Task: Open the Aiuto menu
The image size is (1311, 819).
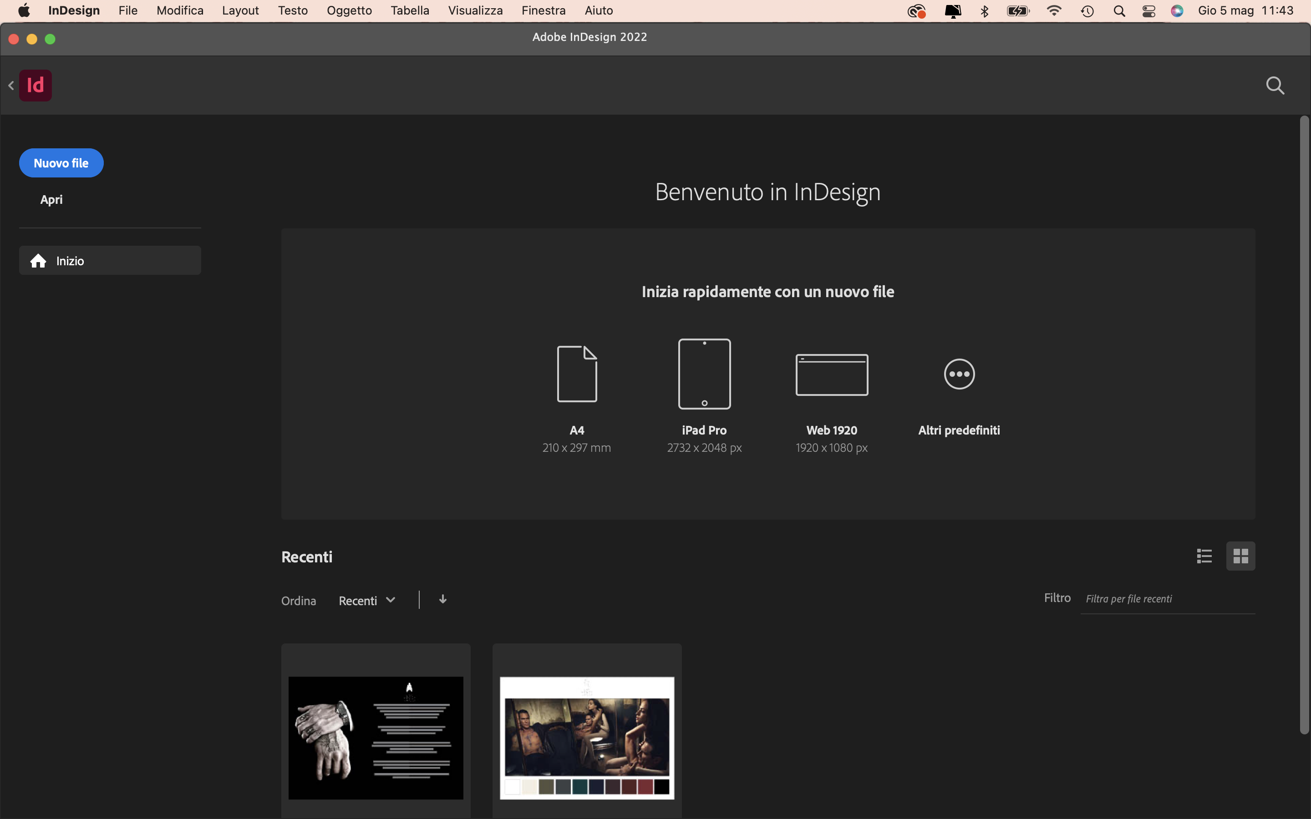Action: point(599,10)
